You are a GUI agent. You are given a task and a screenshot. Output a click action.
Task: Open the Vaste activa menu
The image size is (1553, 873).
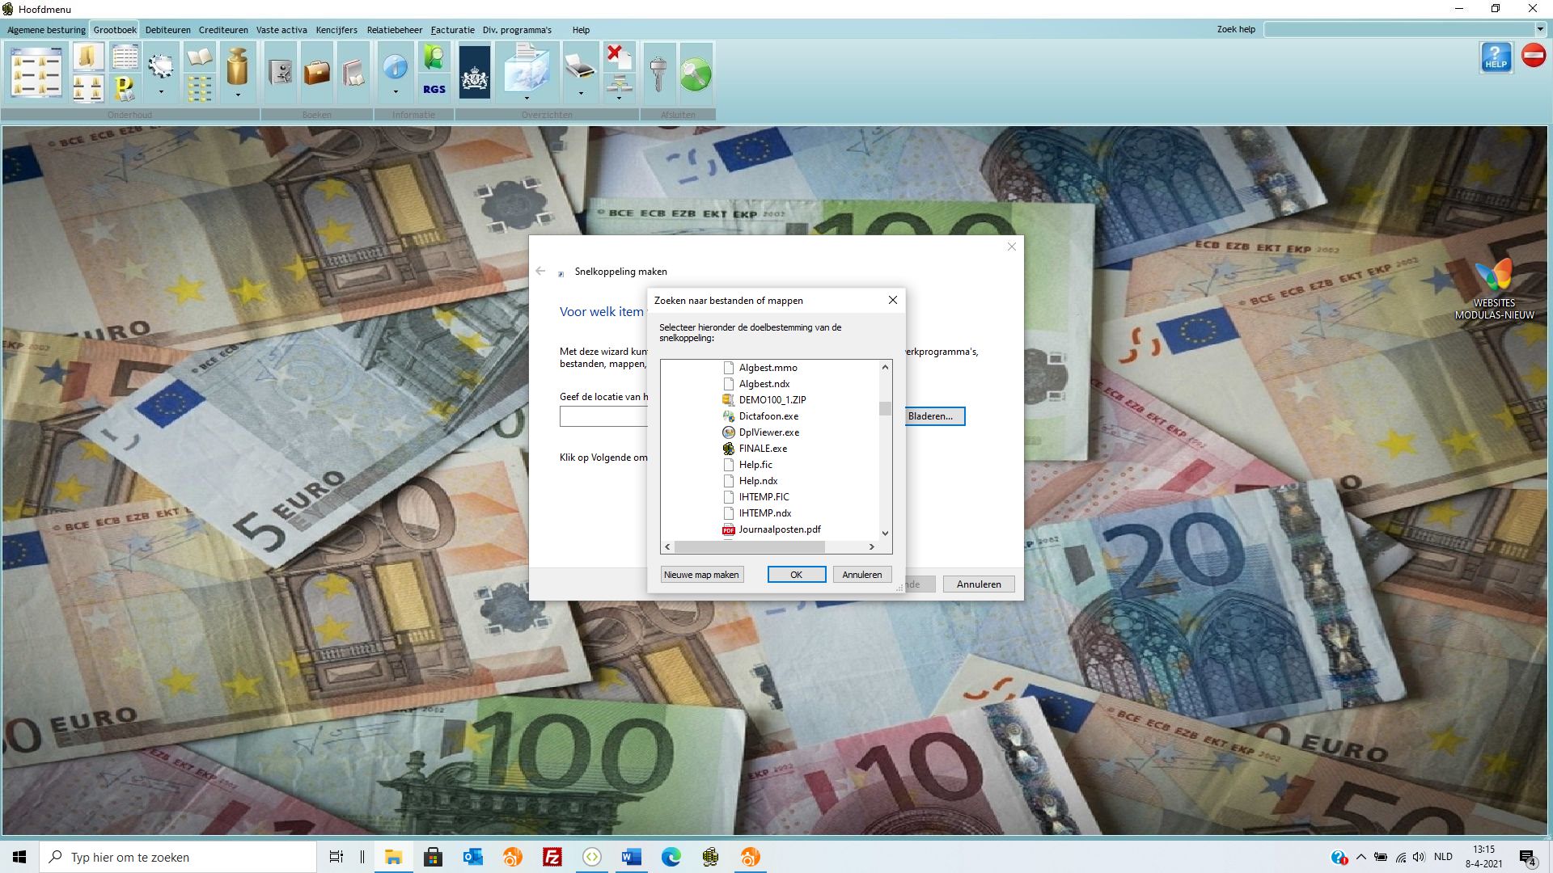[281, 30]
